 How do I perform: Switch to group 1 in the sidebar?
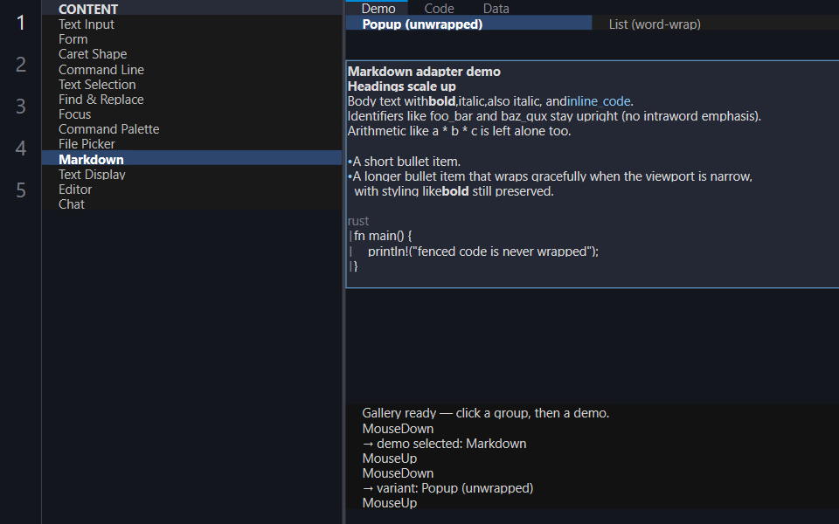click(x=21, y=23)
